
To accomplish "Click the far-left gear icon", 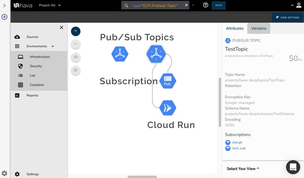I will pos(4,173).
